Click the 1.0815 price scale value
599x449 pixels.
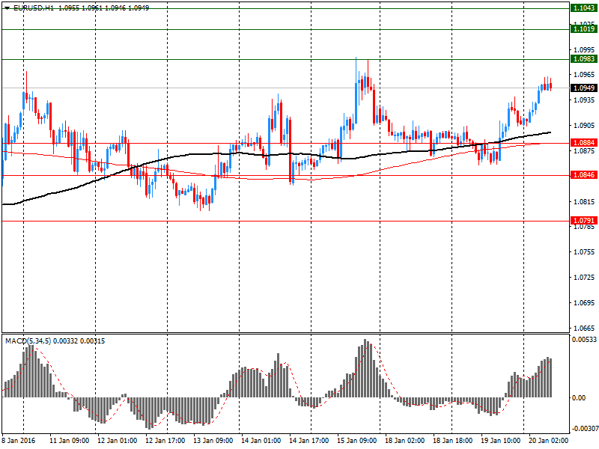pyautogui.click(x=584, y=201)
